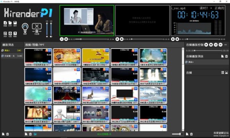Click the thumbnail size slider at bottom
The height and width of the screenshot is (138, 230).
tap(177, 134)
